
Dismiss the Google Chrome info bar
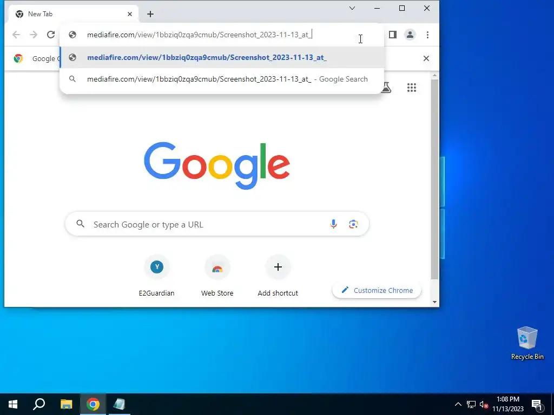426,58
